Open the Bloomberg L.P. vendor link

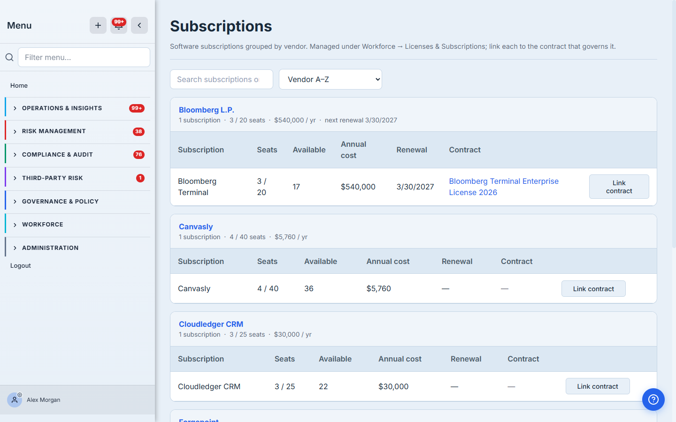pos(207,110)
